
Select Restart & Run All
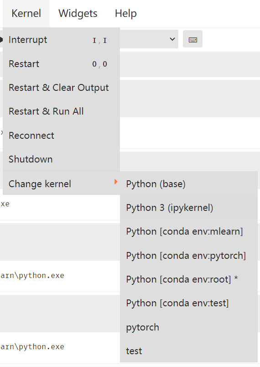pyautogui.click(x=61, y=111)
